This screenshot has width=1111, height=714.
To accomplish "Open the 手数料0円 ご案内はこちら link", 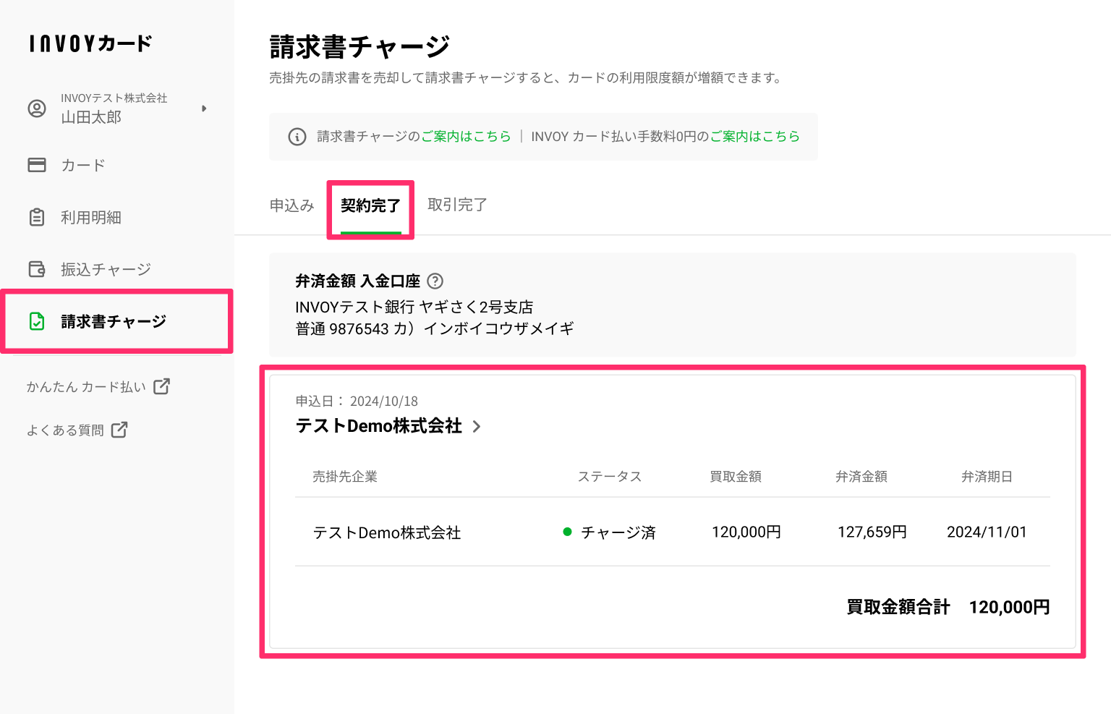I will point(754,136).
